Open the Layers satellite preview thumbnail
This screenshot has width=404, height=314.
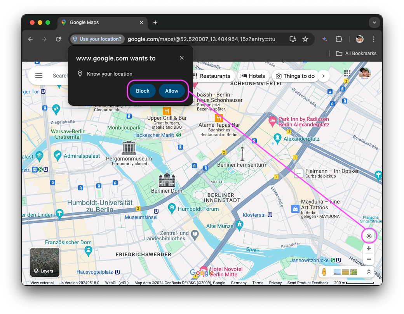44,262
